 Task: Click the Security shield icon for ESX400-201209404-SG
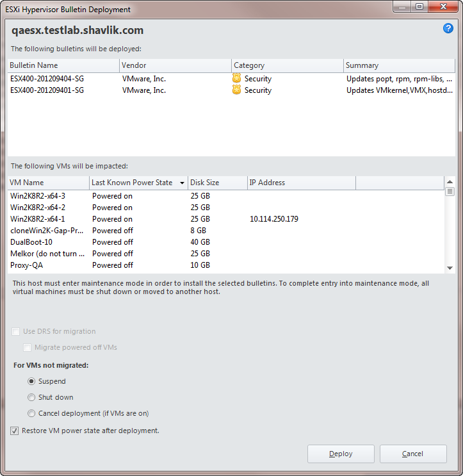pyautogui.click(x=236, y=78)
